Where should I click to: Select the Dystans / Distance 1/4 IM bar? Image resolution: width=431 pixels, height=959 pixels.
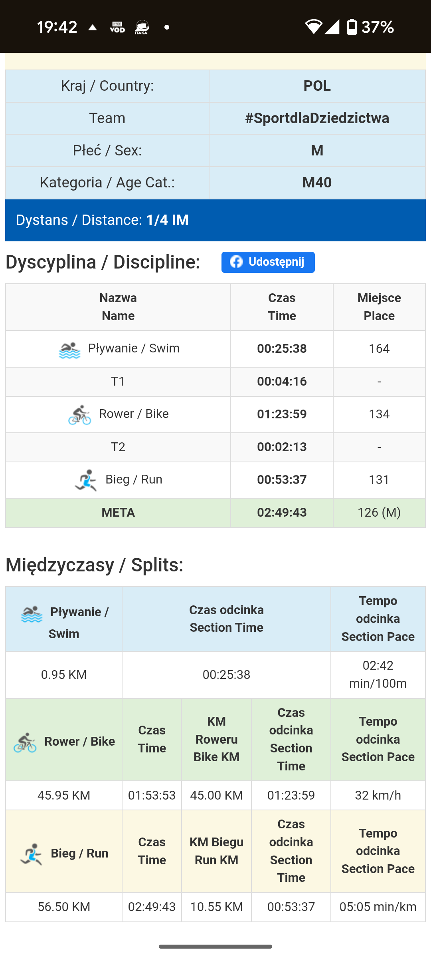pyautogui.click(x=215, y=220)
